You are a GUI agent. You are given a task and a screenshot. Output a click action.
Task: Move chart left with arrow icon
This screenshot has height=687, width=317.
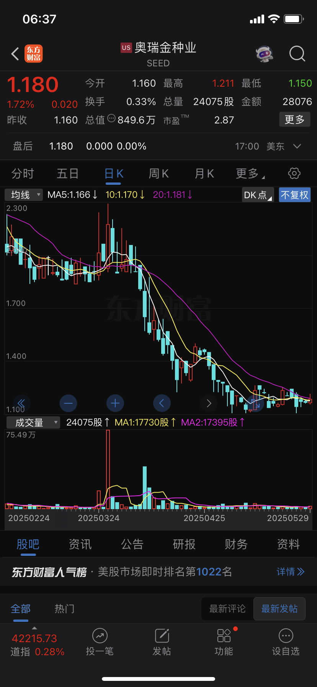click(162, 403)
